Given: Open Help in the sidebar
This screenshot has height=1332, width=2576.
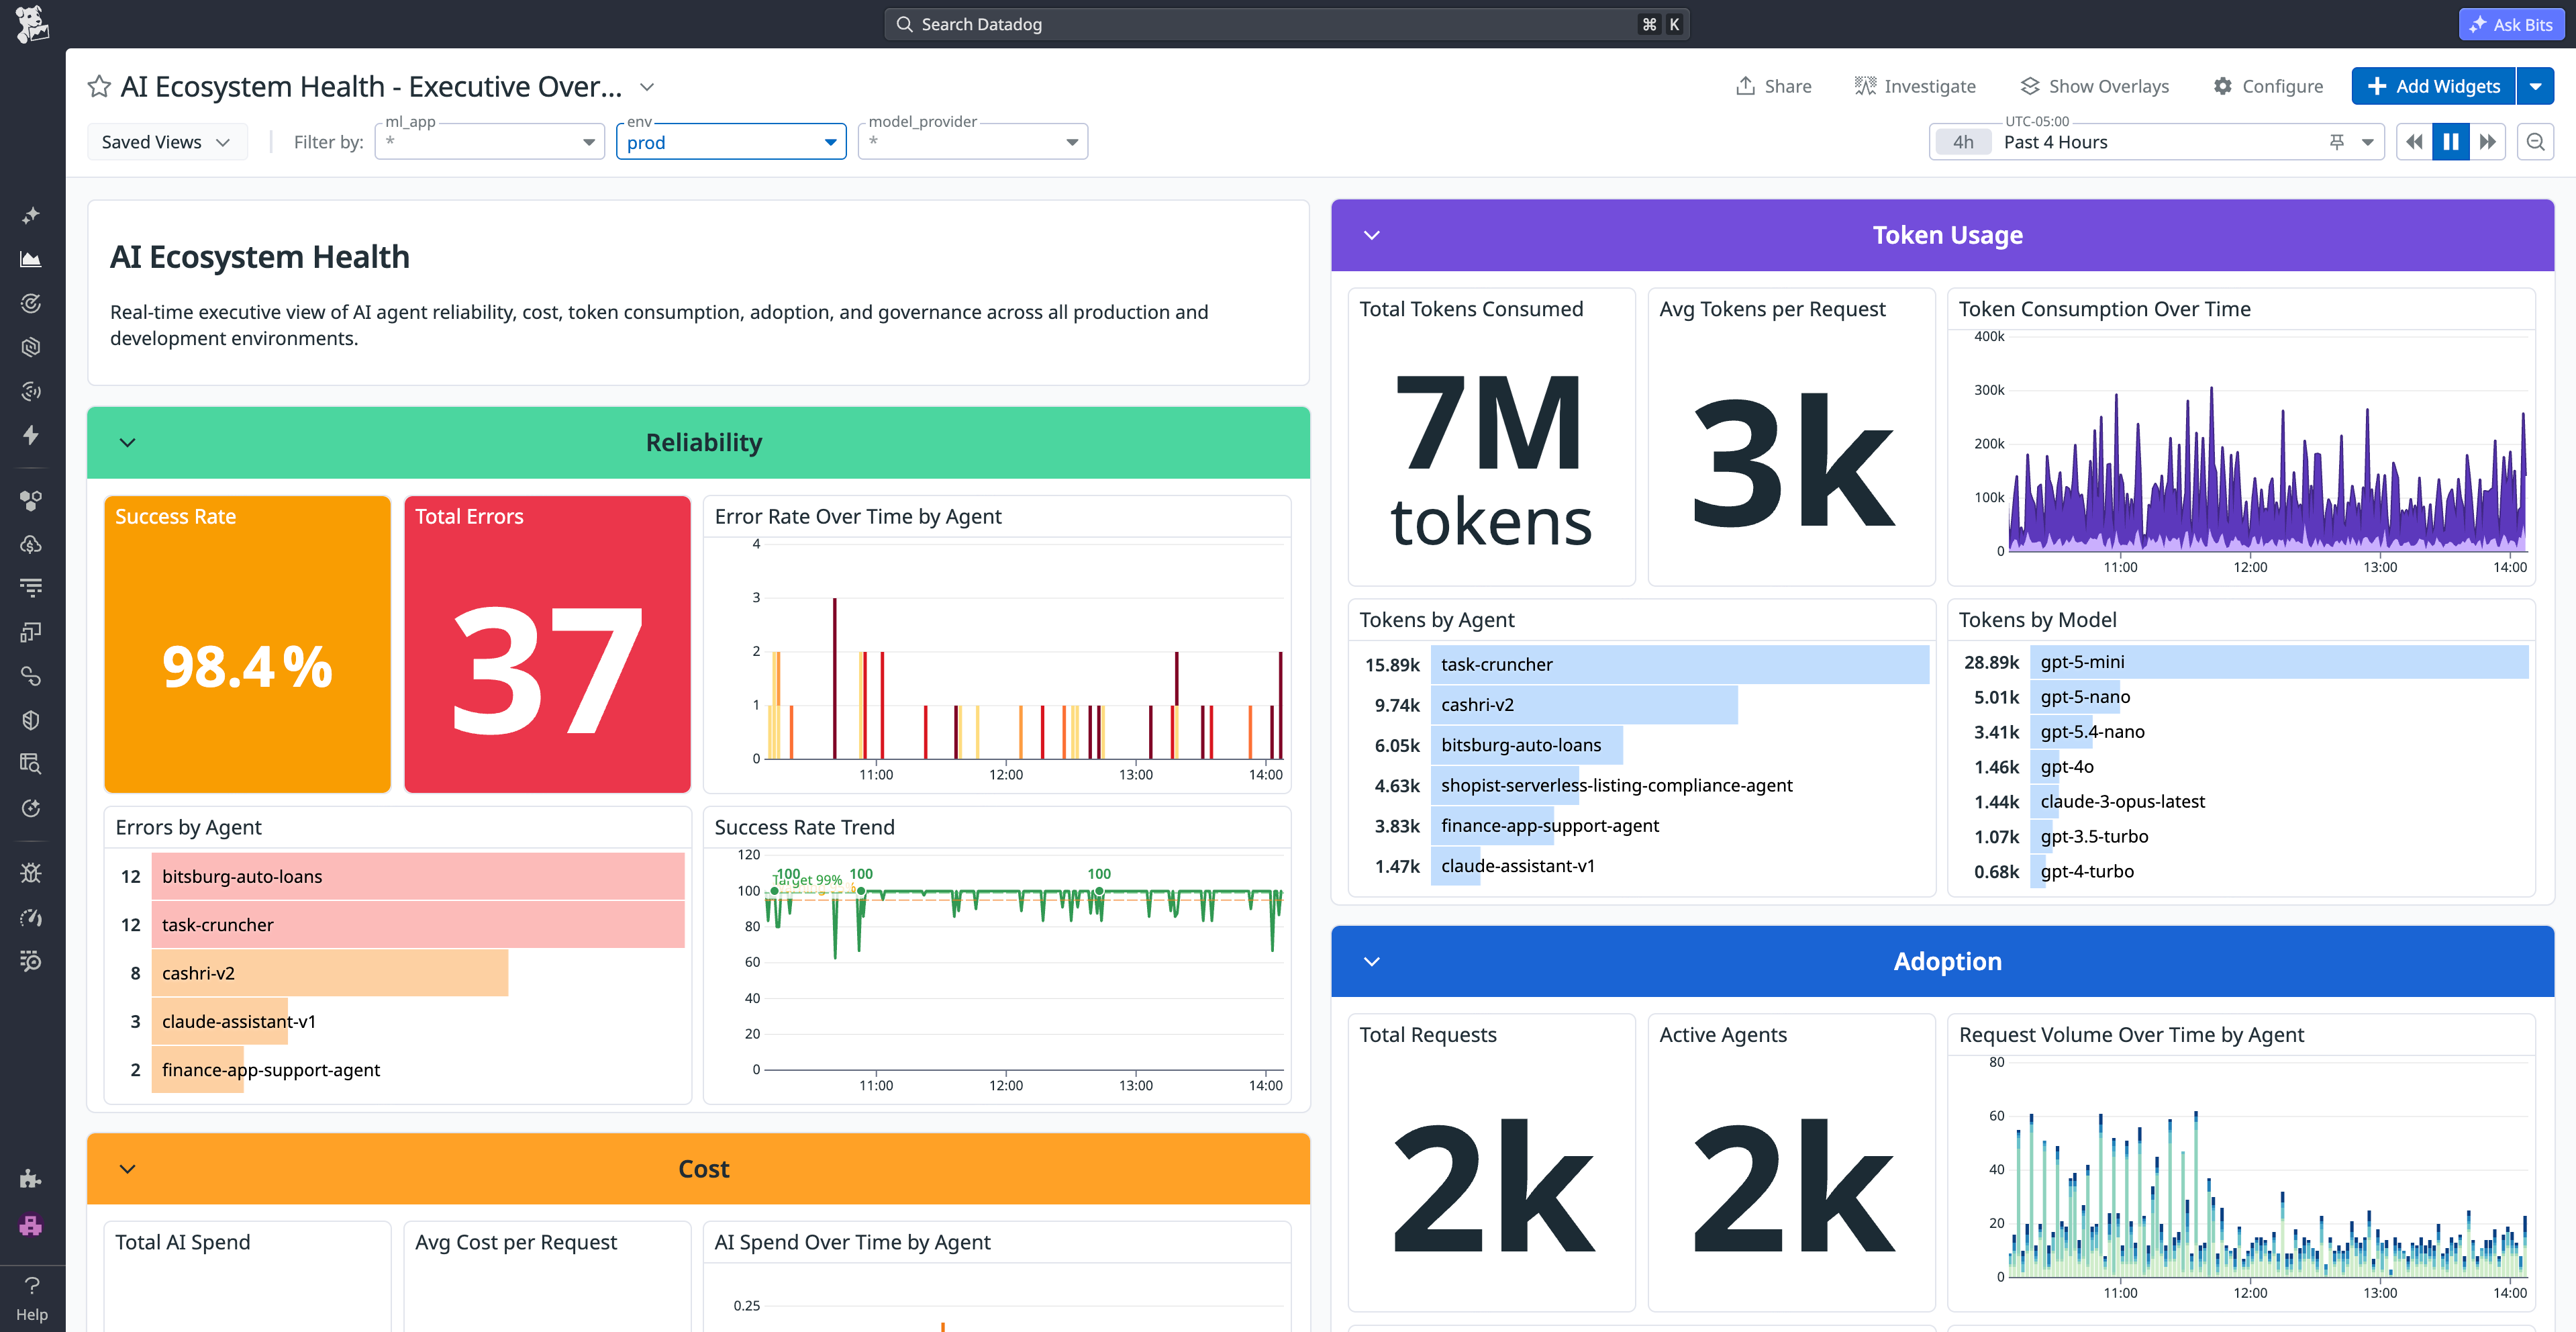Looking at the screenshot, I should tap(32, 1298).
